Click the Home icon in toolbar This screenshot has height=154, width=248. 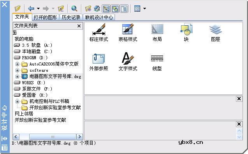(x=97, y=9)
